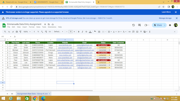Open the Name box dropdown
180x101 pixels.
(11, 36)
